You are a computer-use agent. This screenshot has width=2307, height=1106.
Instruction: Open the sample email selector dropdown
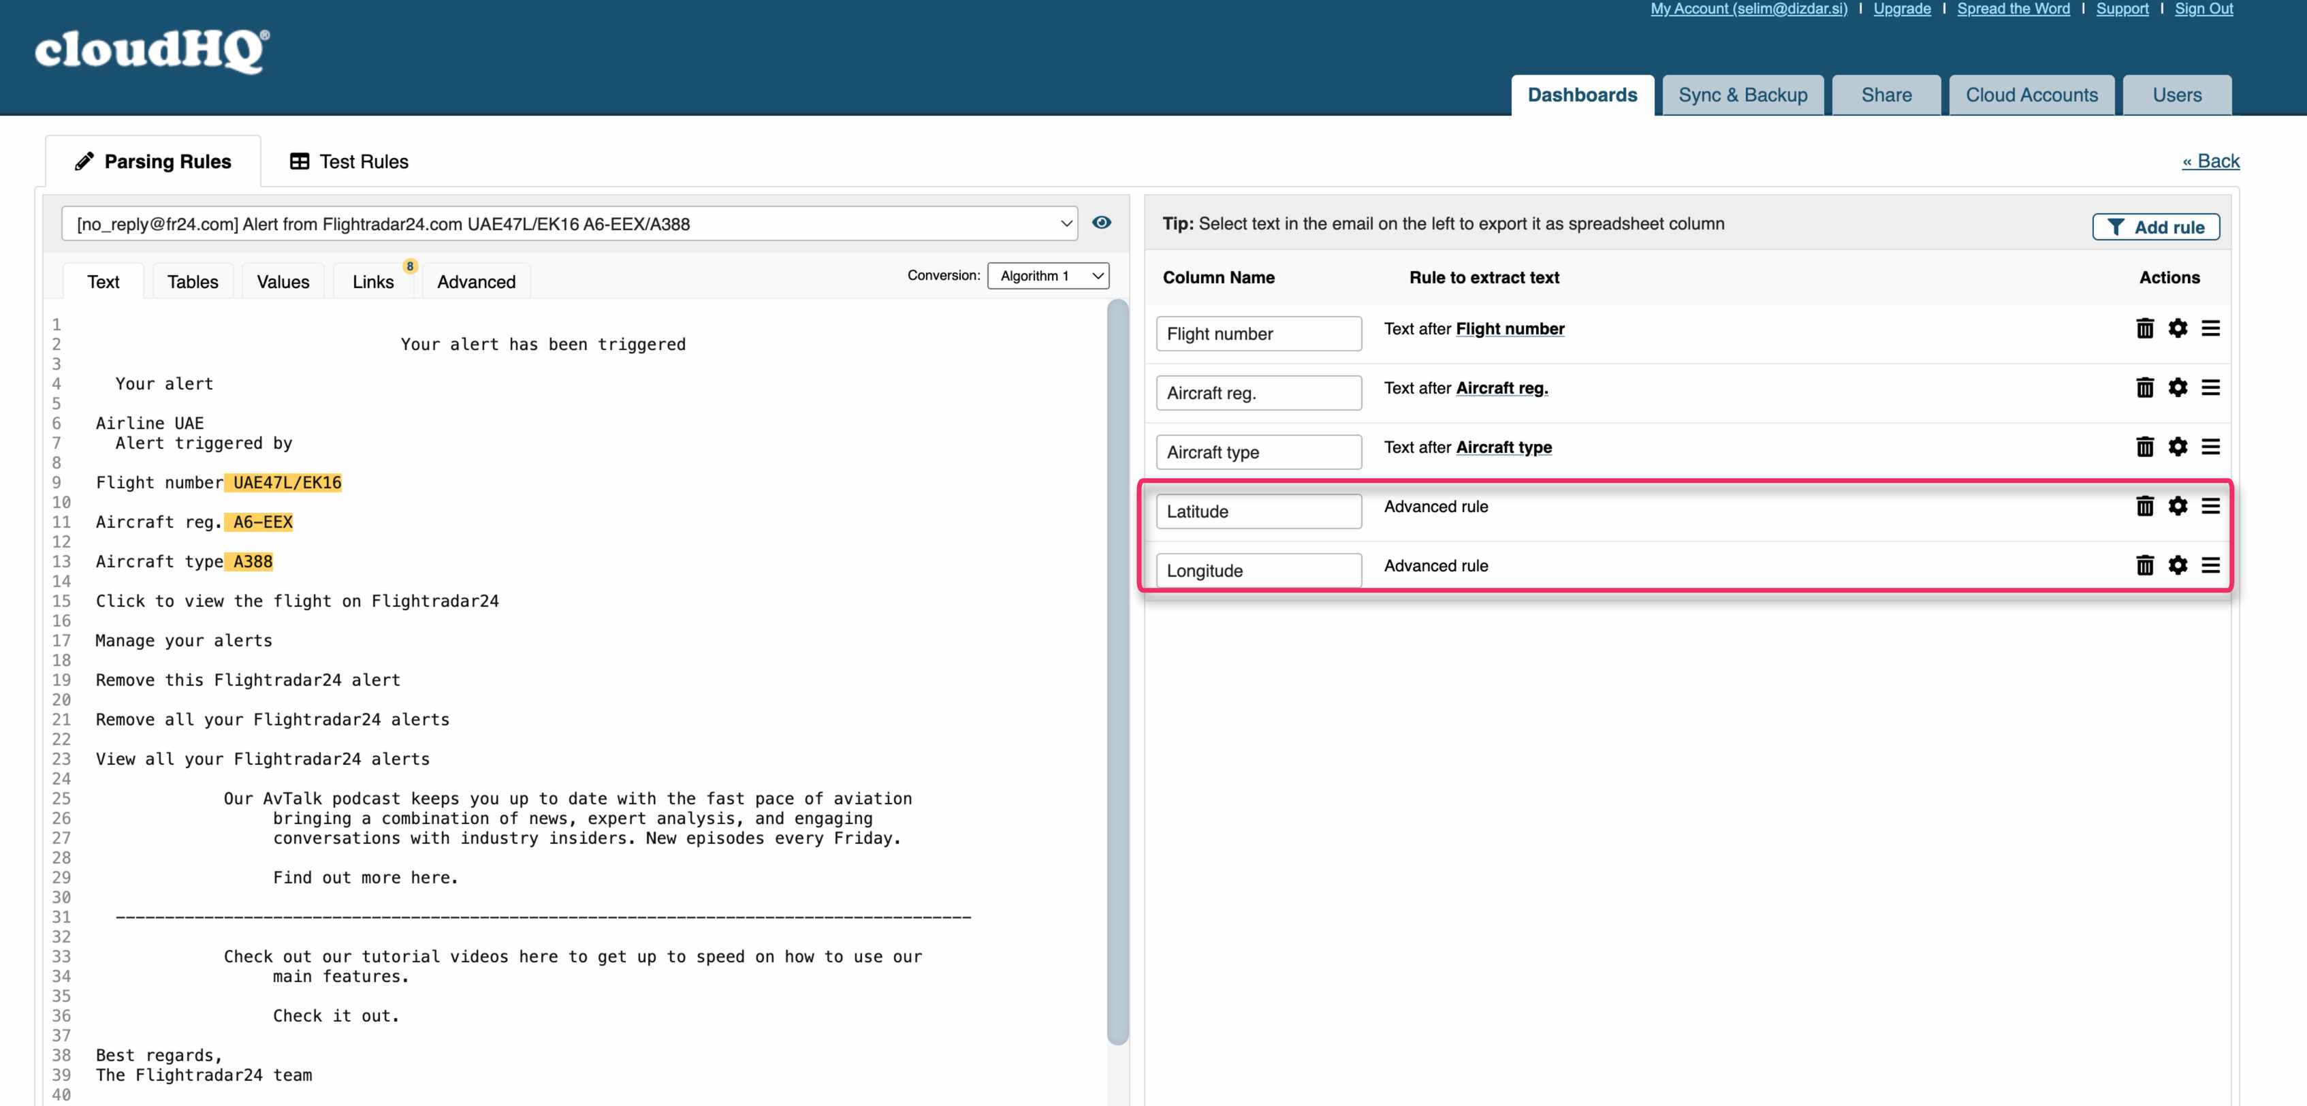pos(569,224)
